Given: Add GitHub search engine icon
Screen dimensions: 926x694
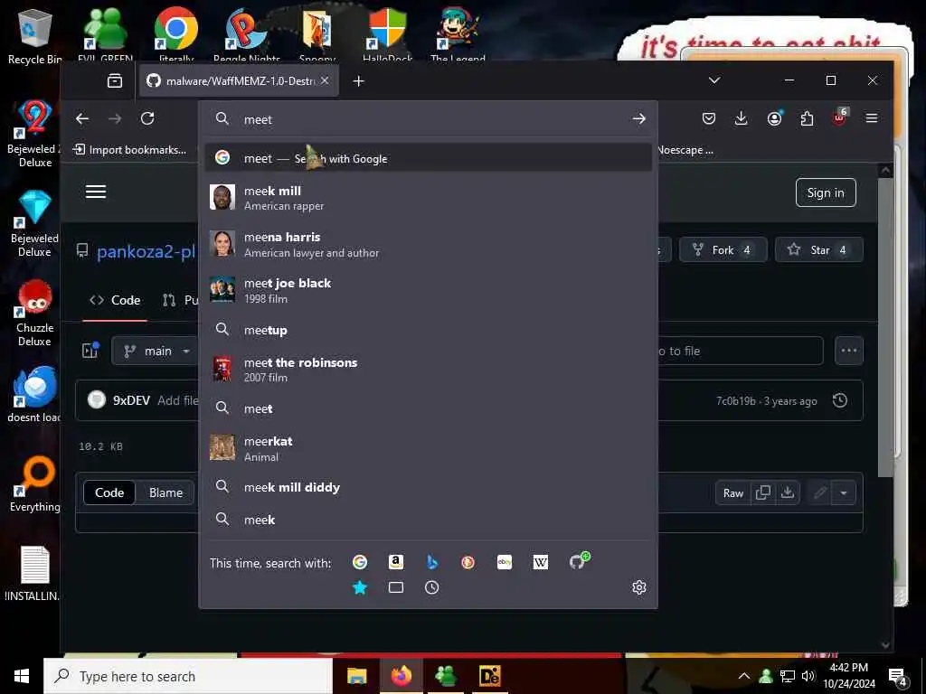Looking at the screenshot, I should pos(579,560).
